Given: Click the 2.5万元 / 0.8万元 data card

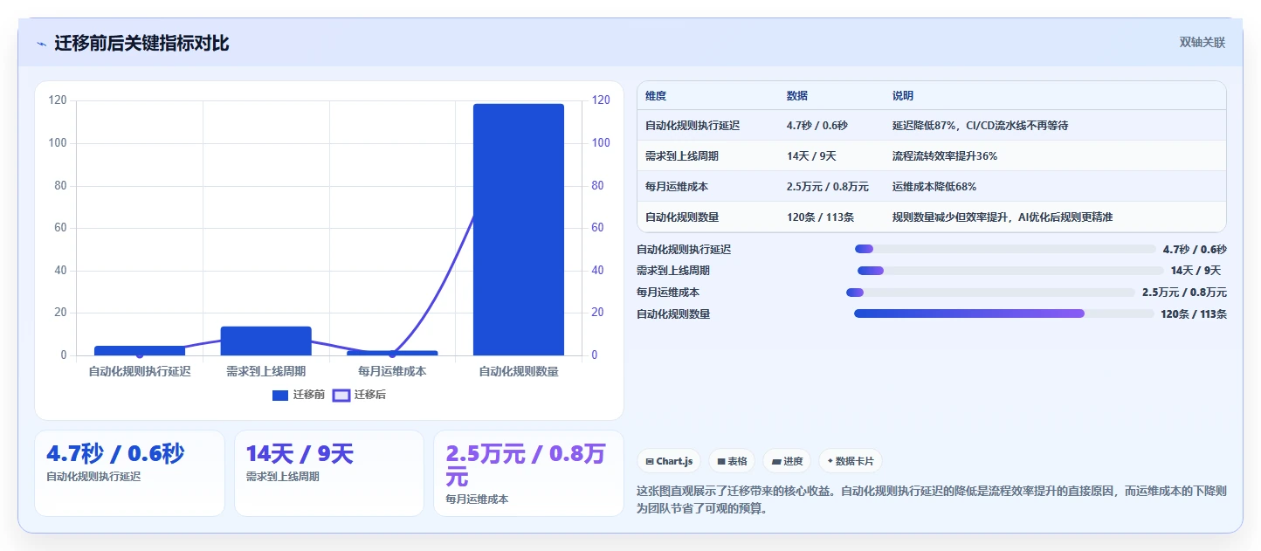Looking at the screenshot, I should pyautogui.click(x=529, y=473).
